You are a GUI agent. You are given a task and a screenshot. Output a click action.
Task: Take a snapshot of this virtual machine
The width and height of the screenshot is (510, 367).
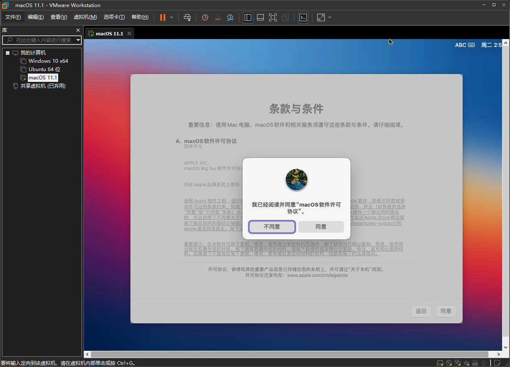pos(205,17)
